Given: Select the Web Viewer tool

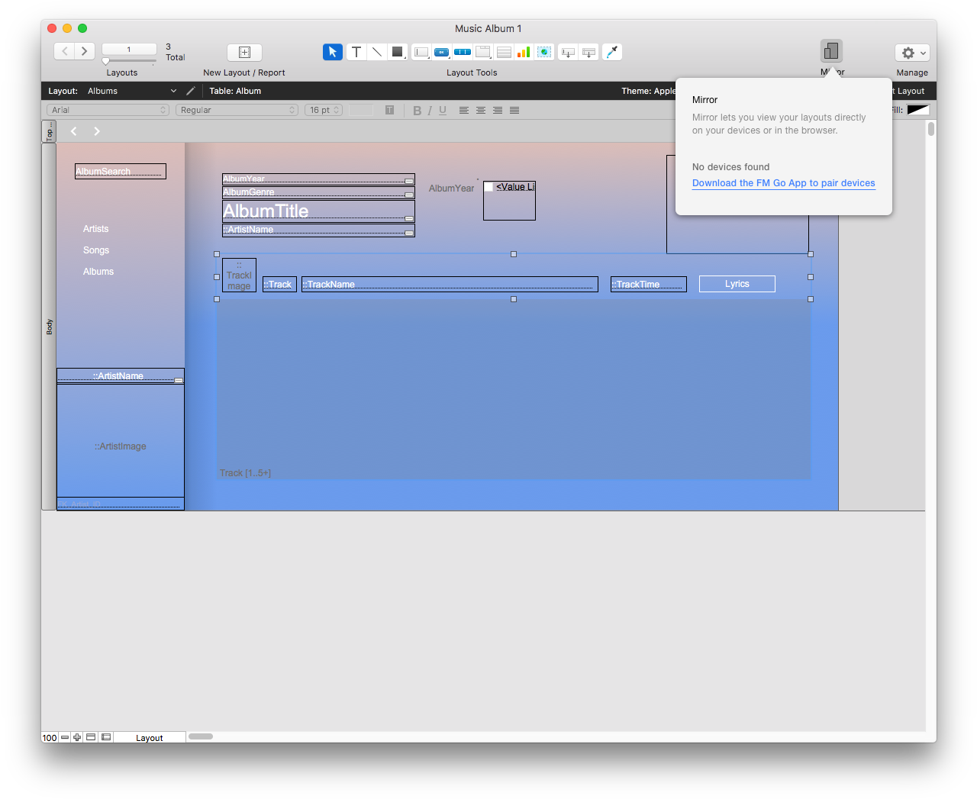Looking at the screenshot, I should click(x=544, y=52).
